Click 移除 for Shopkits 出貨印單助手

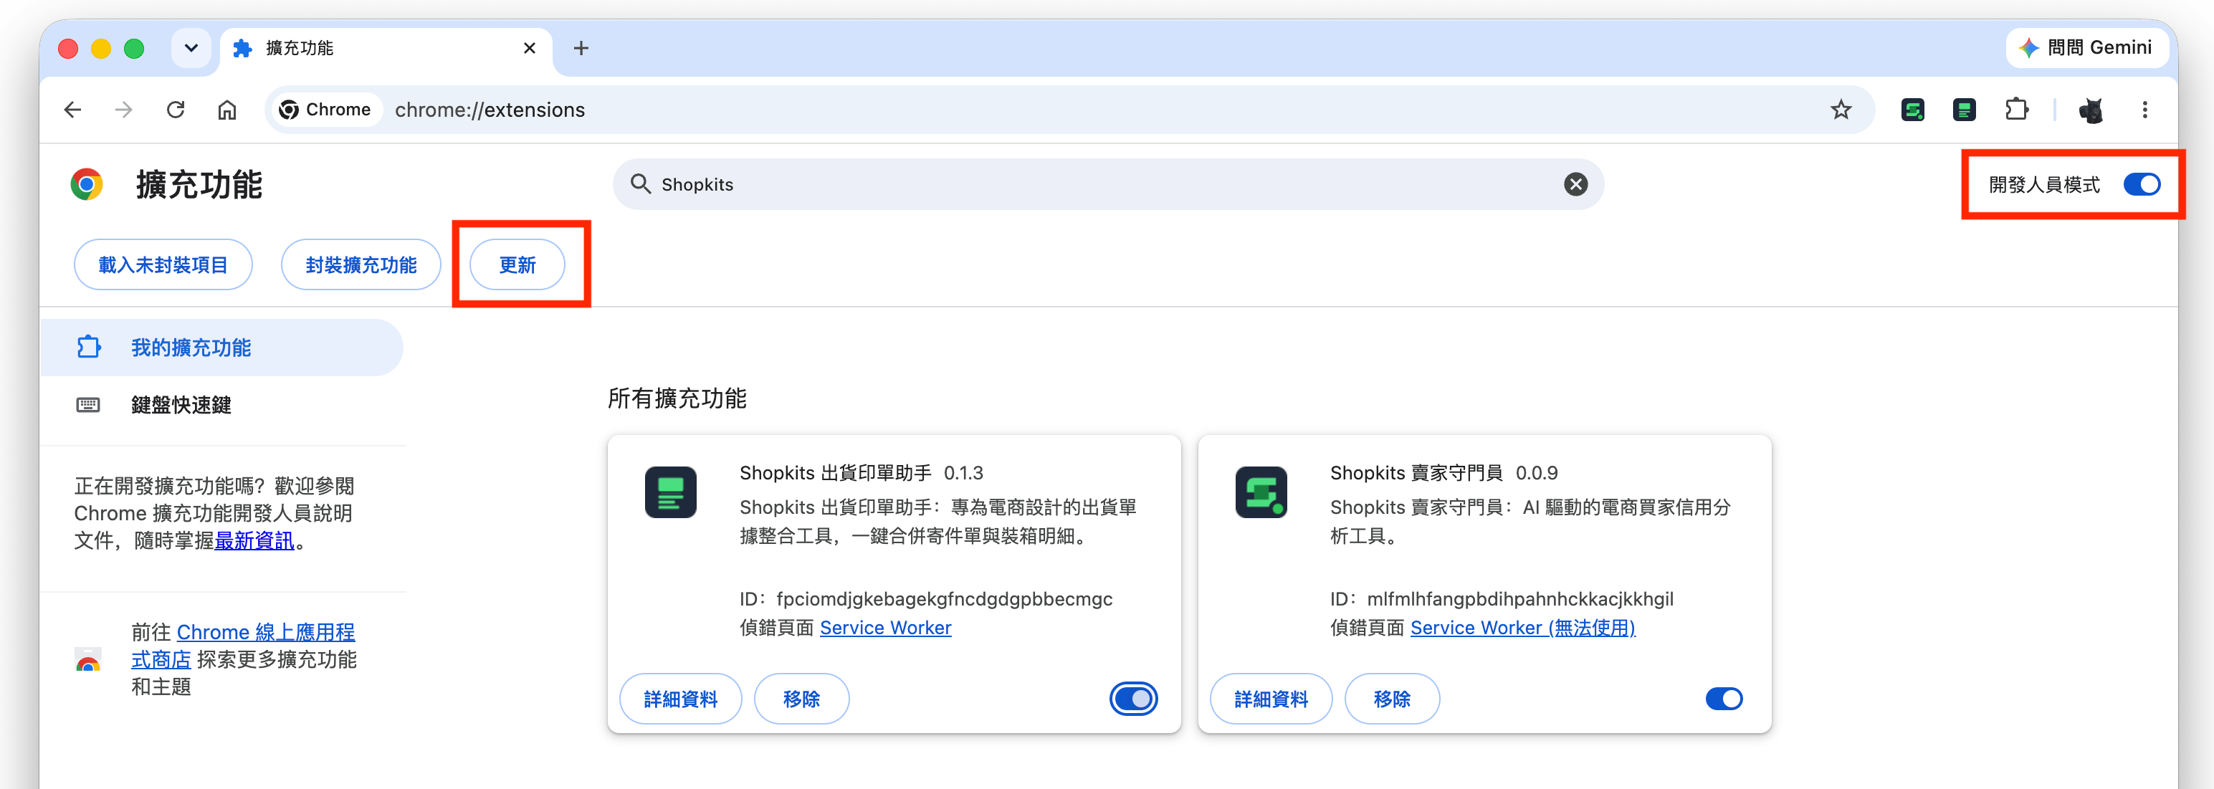click(x=802, y=699)
